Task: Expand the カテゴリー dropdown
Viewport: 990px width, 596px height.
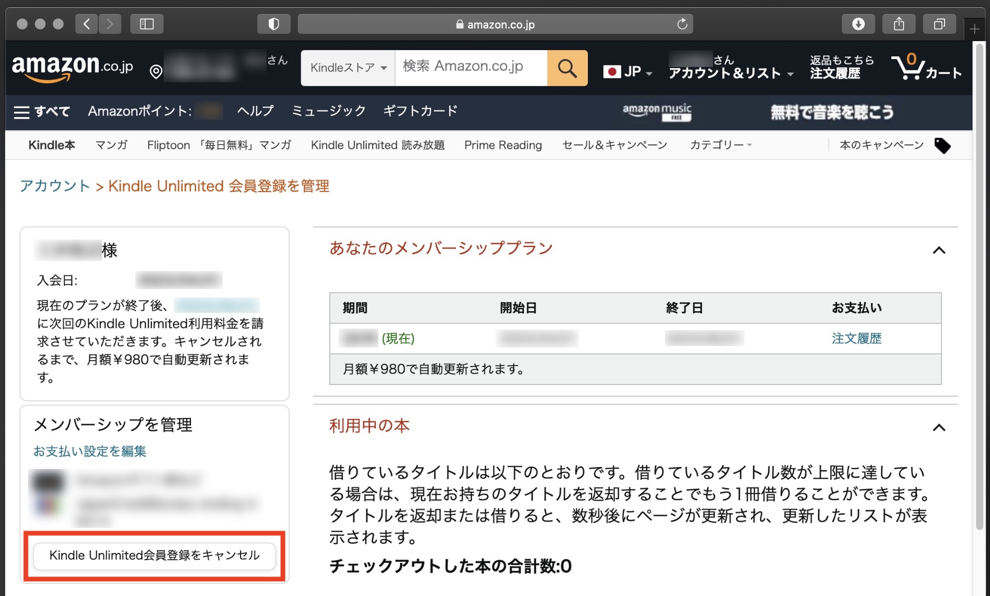Action: [x=721, y=145]
